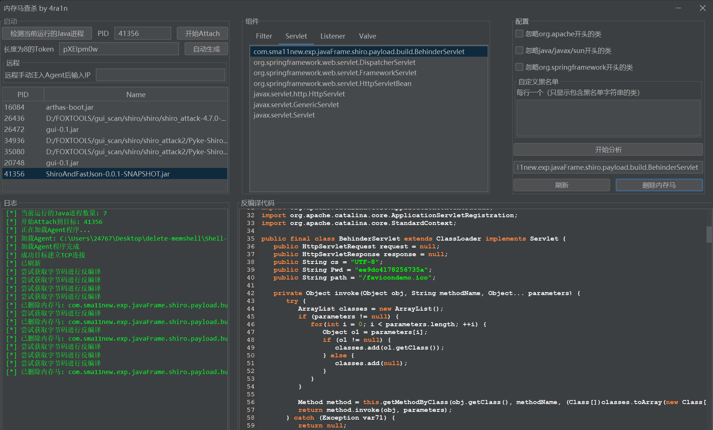The image size is (713, 430).
Task: Click the 开始Attach button
Action: coord(202,33)
